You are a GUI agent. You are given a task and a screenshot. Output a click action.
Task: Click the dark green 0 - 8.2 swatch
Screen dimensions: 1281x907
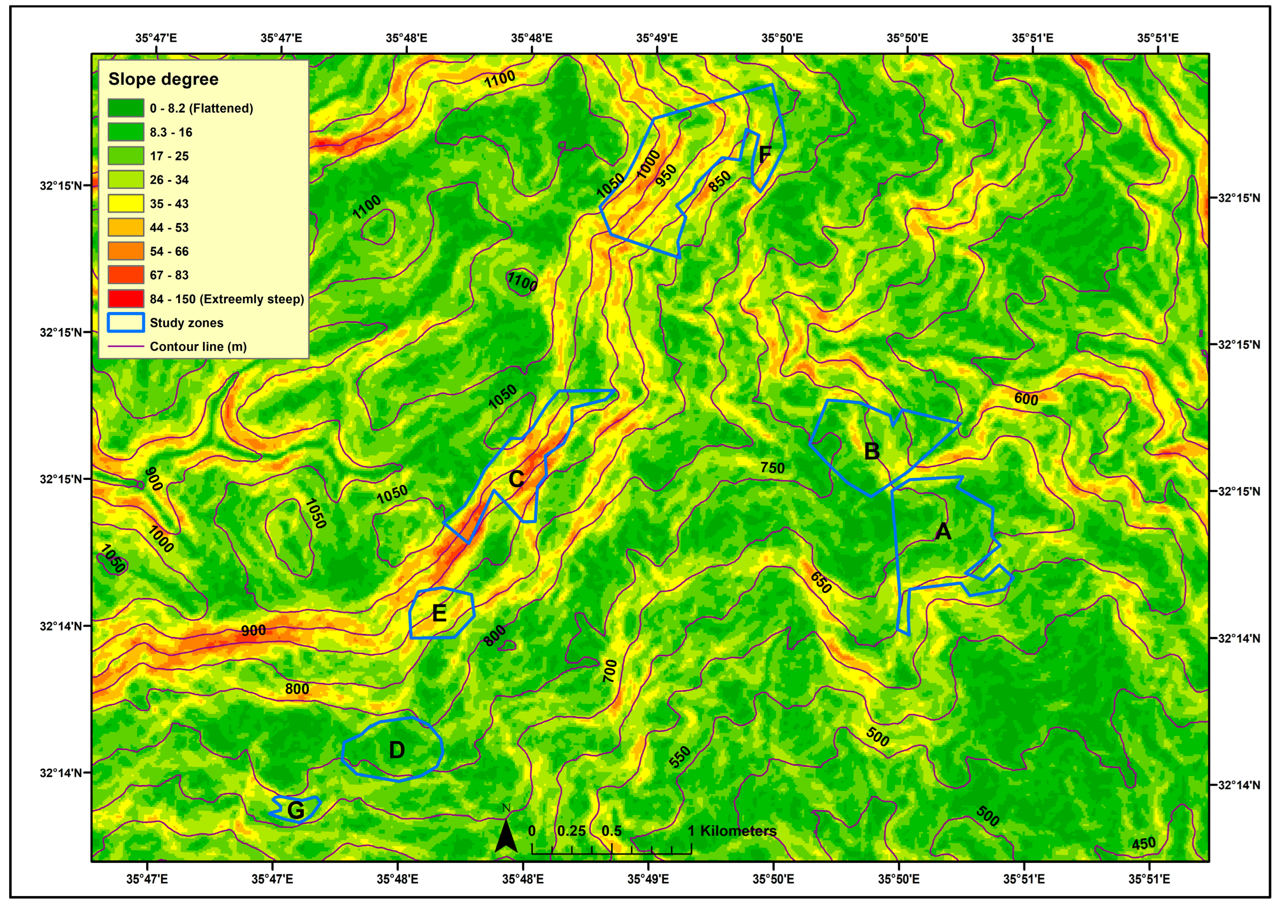(126, 109)
